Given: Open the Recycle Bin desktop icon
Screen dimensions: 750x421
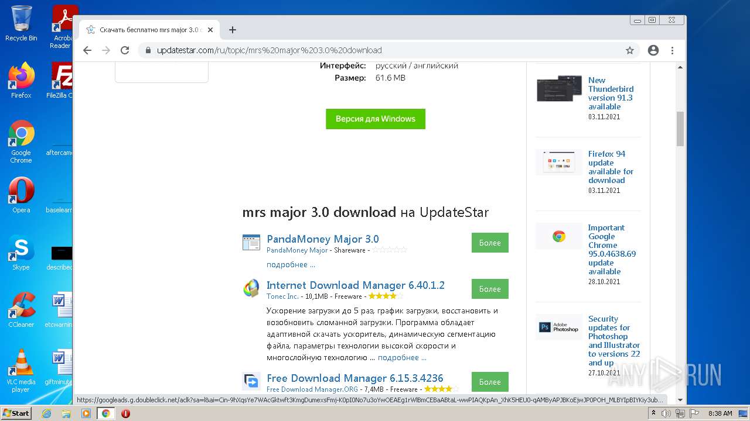Looking at the screenshot, I should pos(21,23).
